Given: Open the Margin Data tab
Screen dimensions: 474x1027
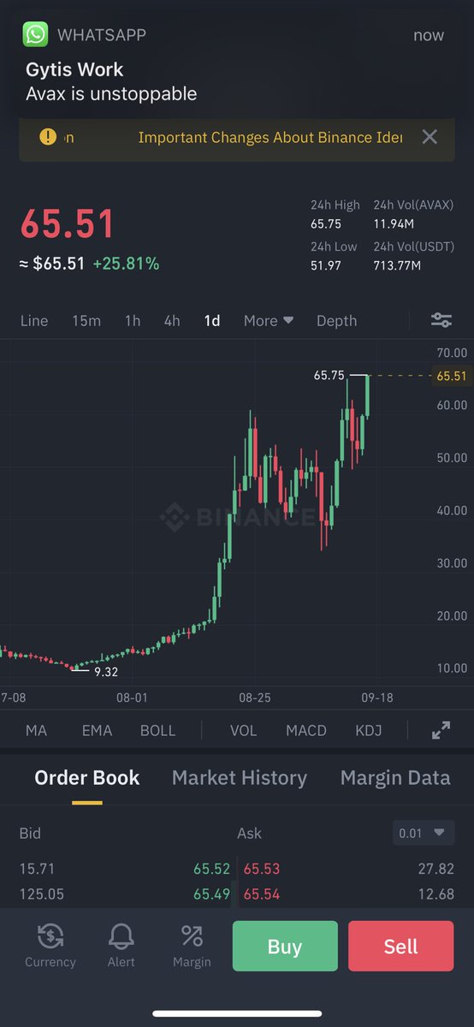Looking at the screenshot, I should point(395,778).
